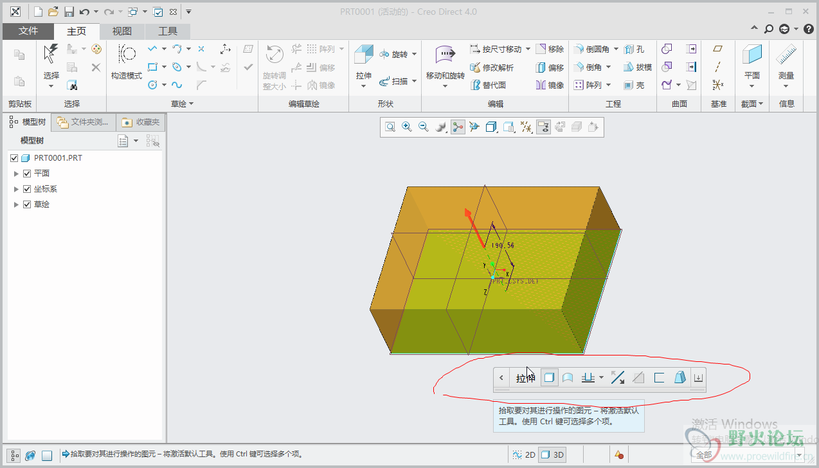Open the depth option dropdown in the mini toolbar
The width and height of the screenshot is (819, 468).
(x=601, y=378)
